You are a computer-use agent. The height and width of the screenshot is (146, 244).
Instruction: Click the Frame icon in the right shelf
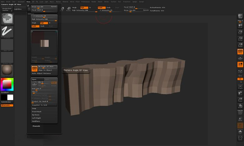(240, 87)
